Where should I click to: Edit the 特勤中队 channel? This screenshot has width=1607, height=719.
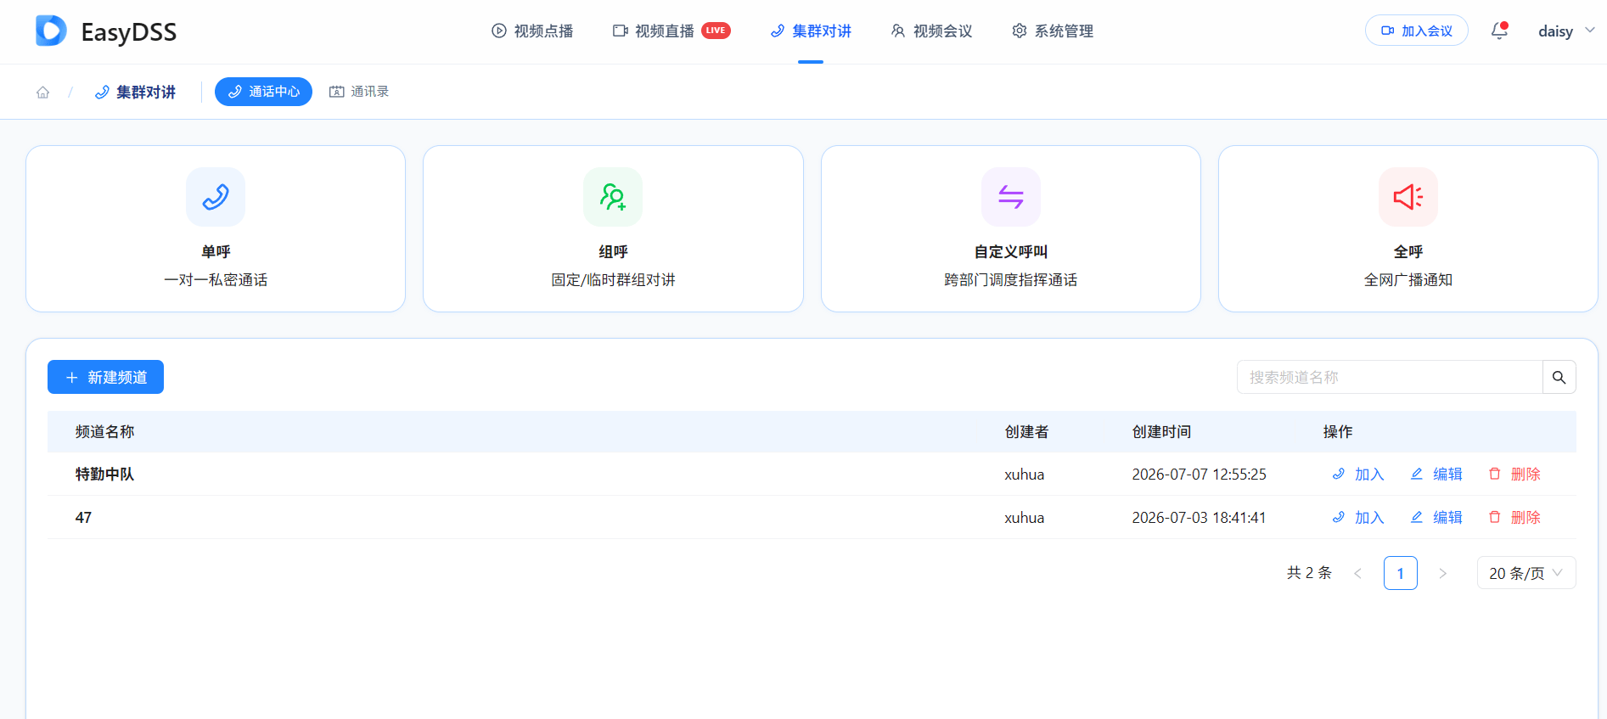point(1436,474)
